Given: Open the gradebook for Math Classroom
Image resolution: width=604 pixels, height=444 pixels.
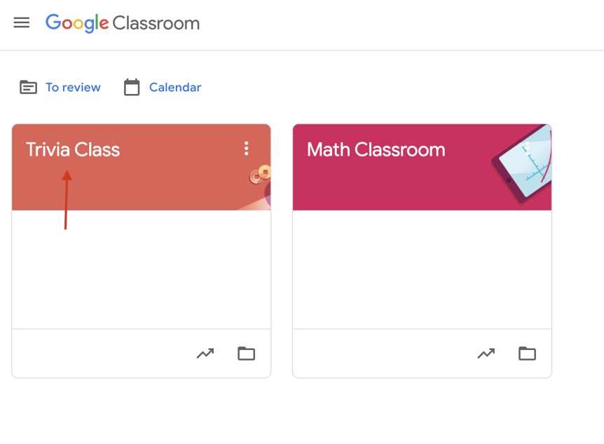Looking at the screenshot, I should pyautogui.click(x=486, y=354).
